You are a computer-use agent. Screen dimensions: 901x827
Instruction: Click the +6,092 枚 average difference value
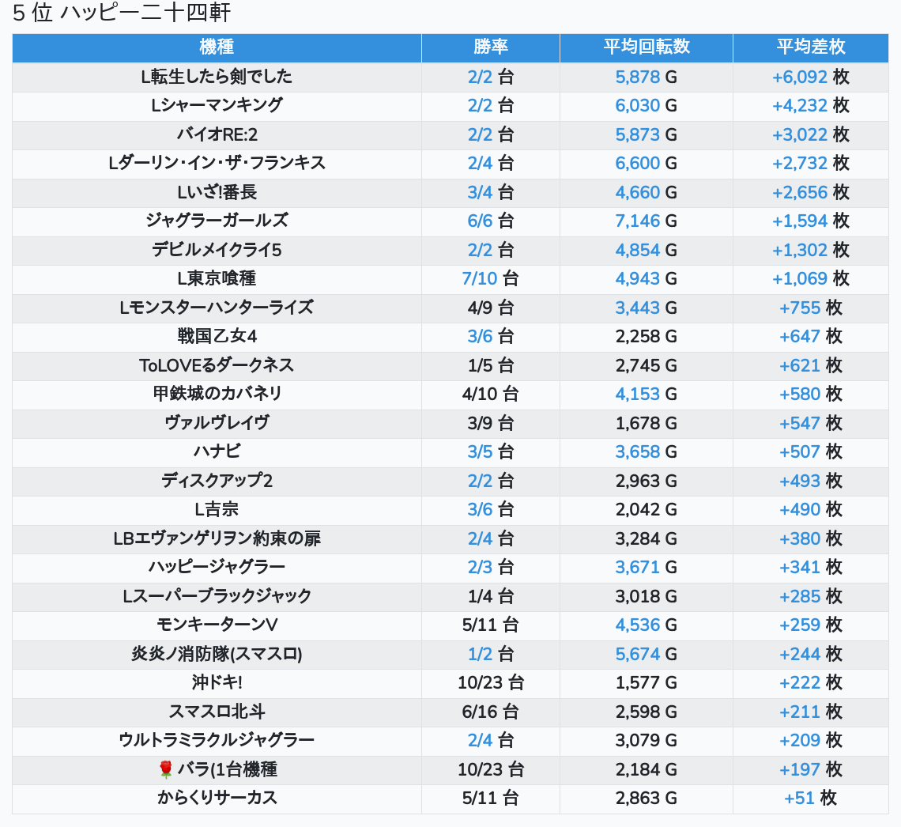click(811, 77)
